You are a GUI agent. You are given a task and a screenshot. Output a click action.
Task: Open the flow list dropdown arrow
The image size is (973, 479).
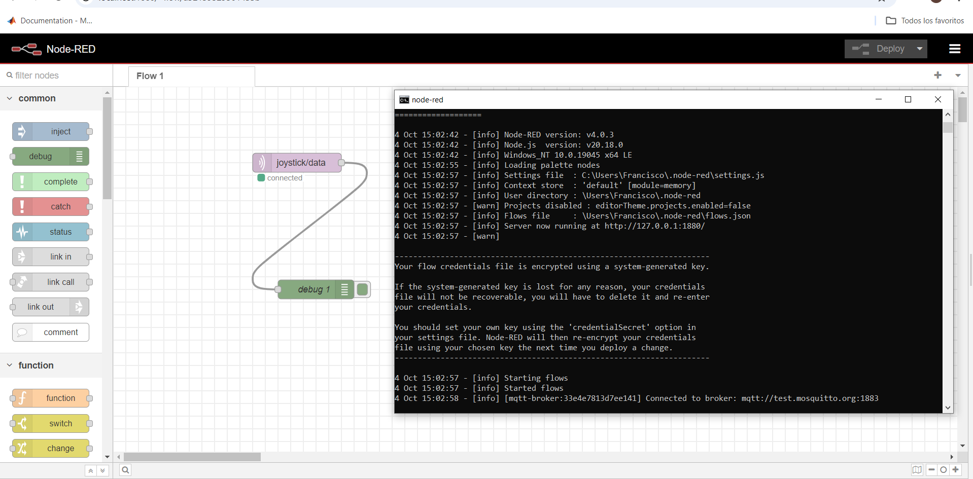pyautogui.click(x=958, y=75)
